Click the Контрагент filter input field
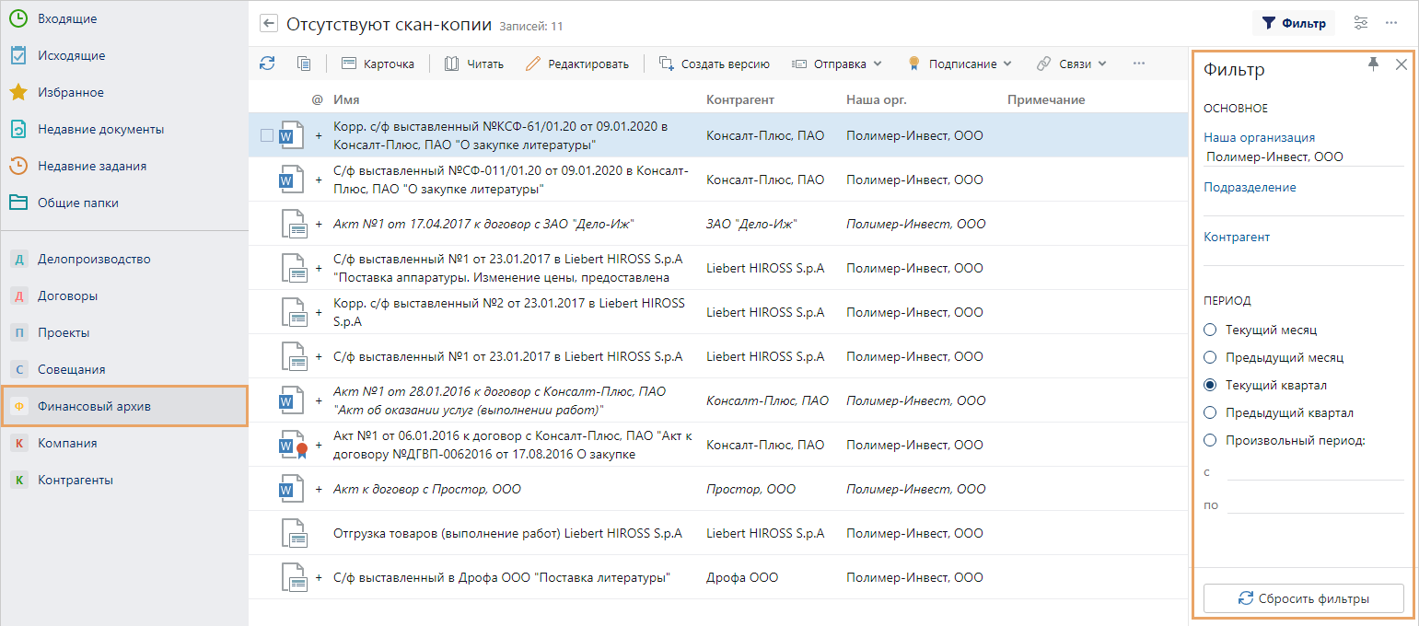The width and height of the screenshot is (1419, 626). (x=1303, y=256)
